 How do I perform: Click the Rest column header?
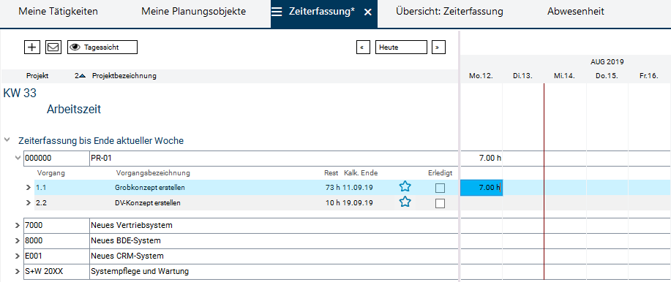331,173
